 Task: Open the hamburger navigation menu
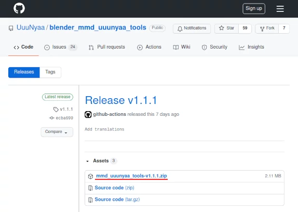280,8
